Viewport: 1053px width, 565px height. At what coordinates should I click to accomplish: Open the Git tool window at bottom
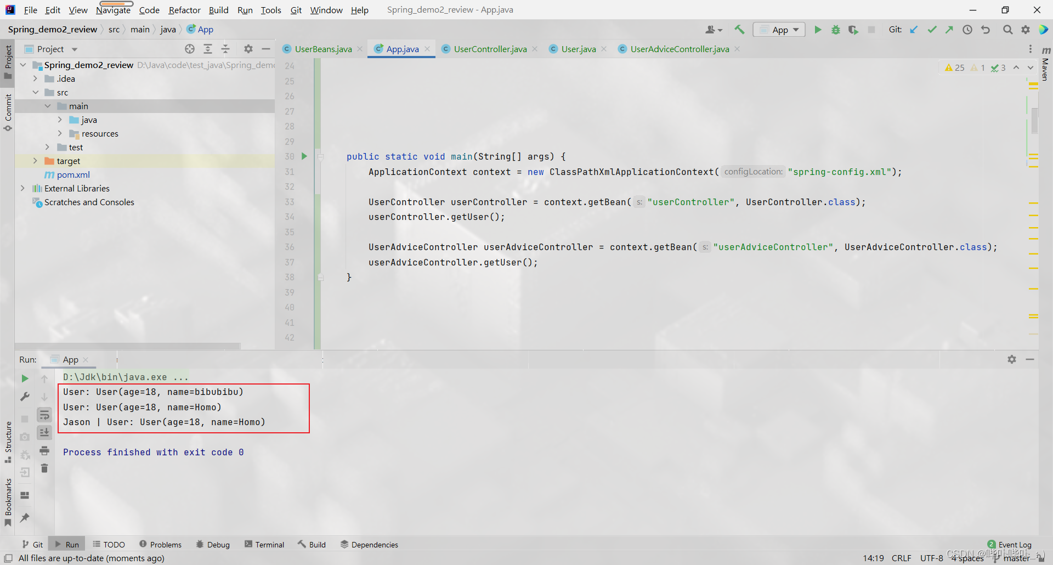32,544
